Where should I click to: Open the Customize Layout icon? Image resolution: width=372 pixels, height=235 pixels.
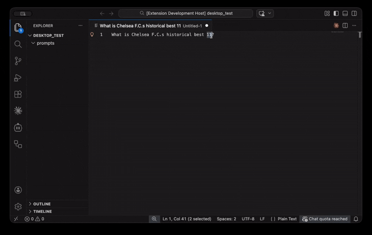327,13
